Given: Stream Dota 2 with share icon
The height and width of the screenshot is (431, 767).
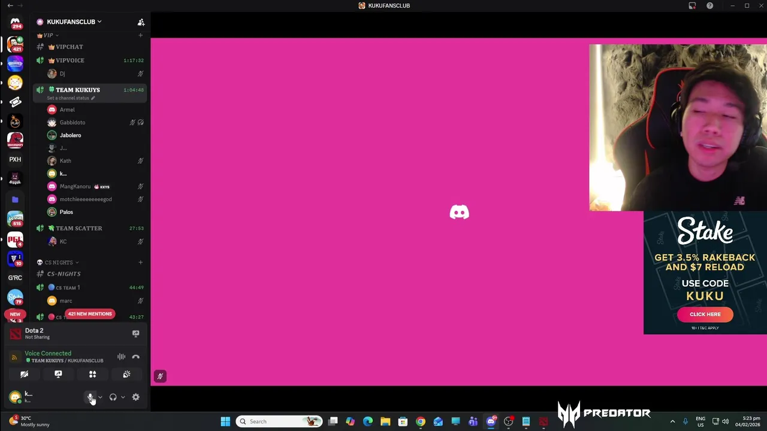Looking at the screenshot, I should 135,333.
